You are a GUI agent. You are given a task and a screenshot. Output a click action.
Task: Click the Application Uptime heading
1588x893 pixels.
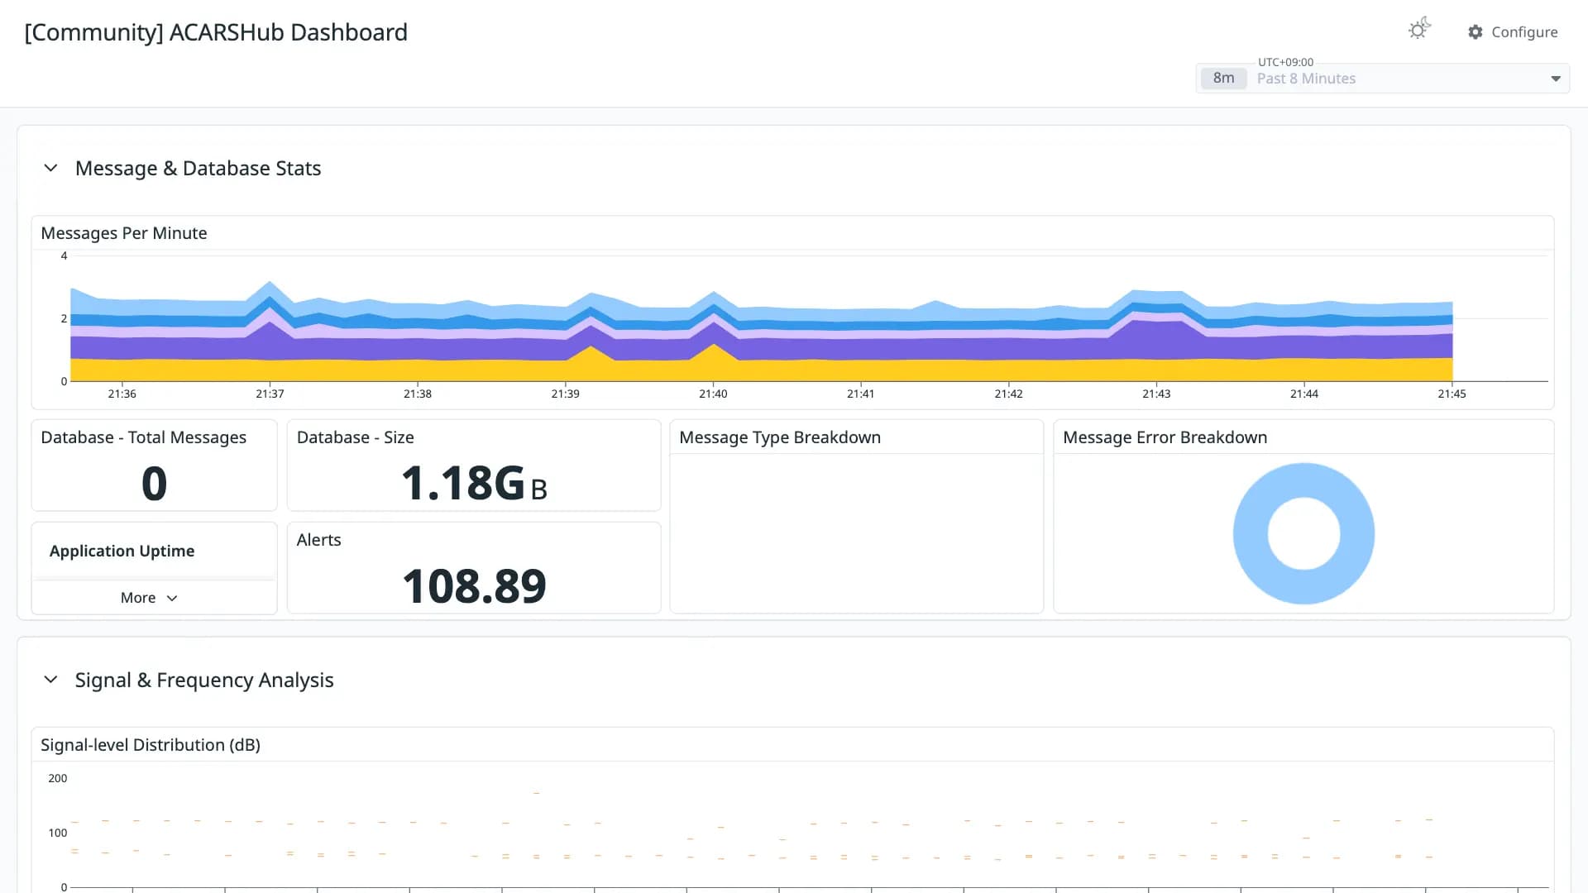pyautogui.click(x=122, y=551)
